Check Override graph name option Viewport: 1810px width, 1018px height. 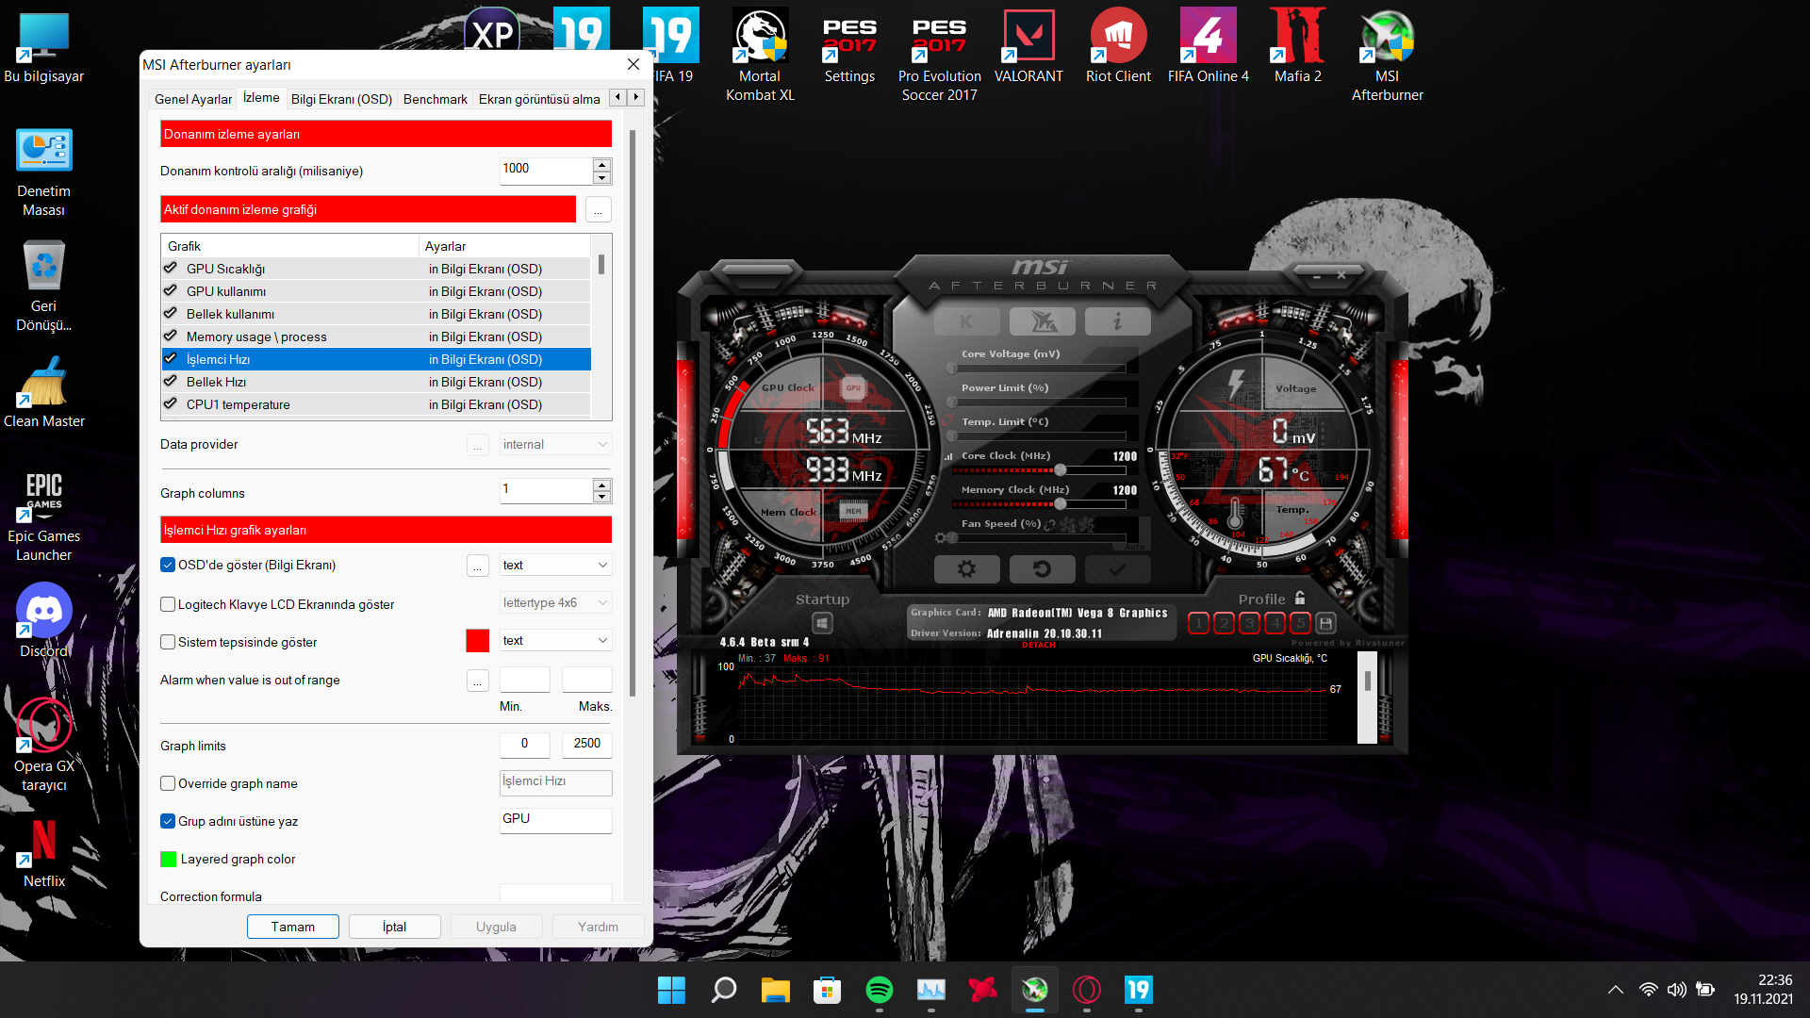click(x=168, y=783)
